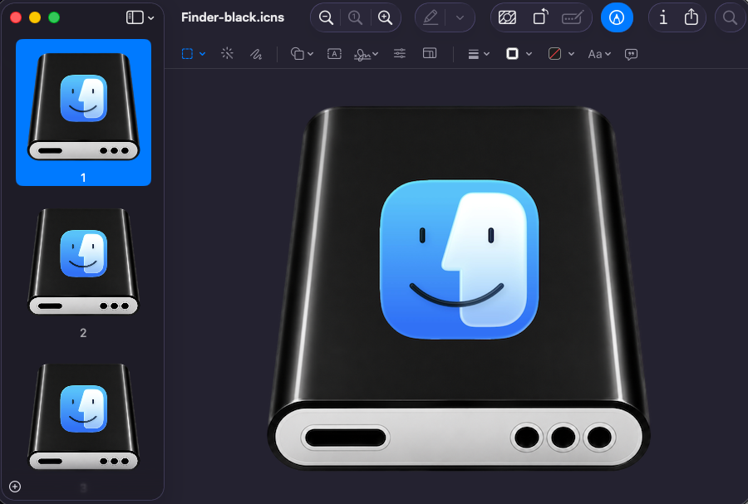The image size is (748, 504).
Task: Select thumbnail 1 in sidebar
Action: point(83,112)
